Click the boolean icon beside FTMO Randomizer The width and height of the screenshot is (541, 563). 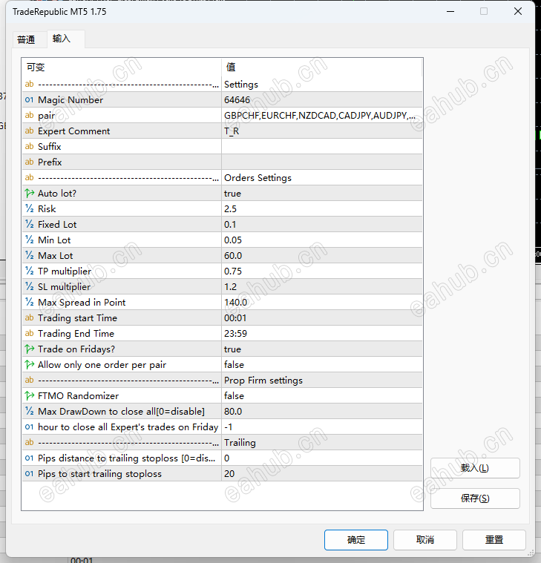[x=30, y=395]
